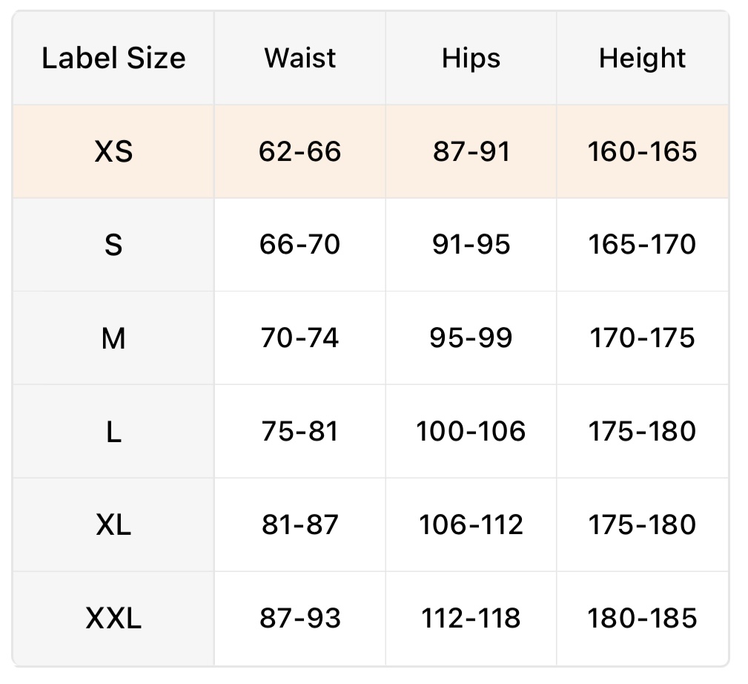
Task: Select the XL row height 175-180
Action: tap(642, 525)
